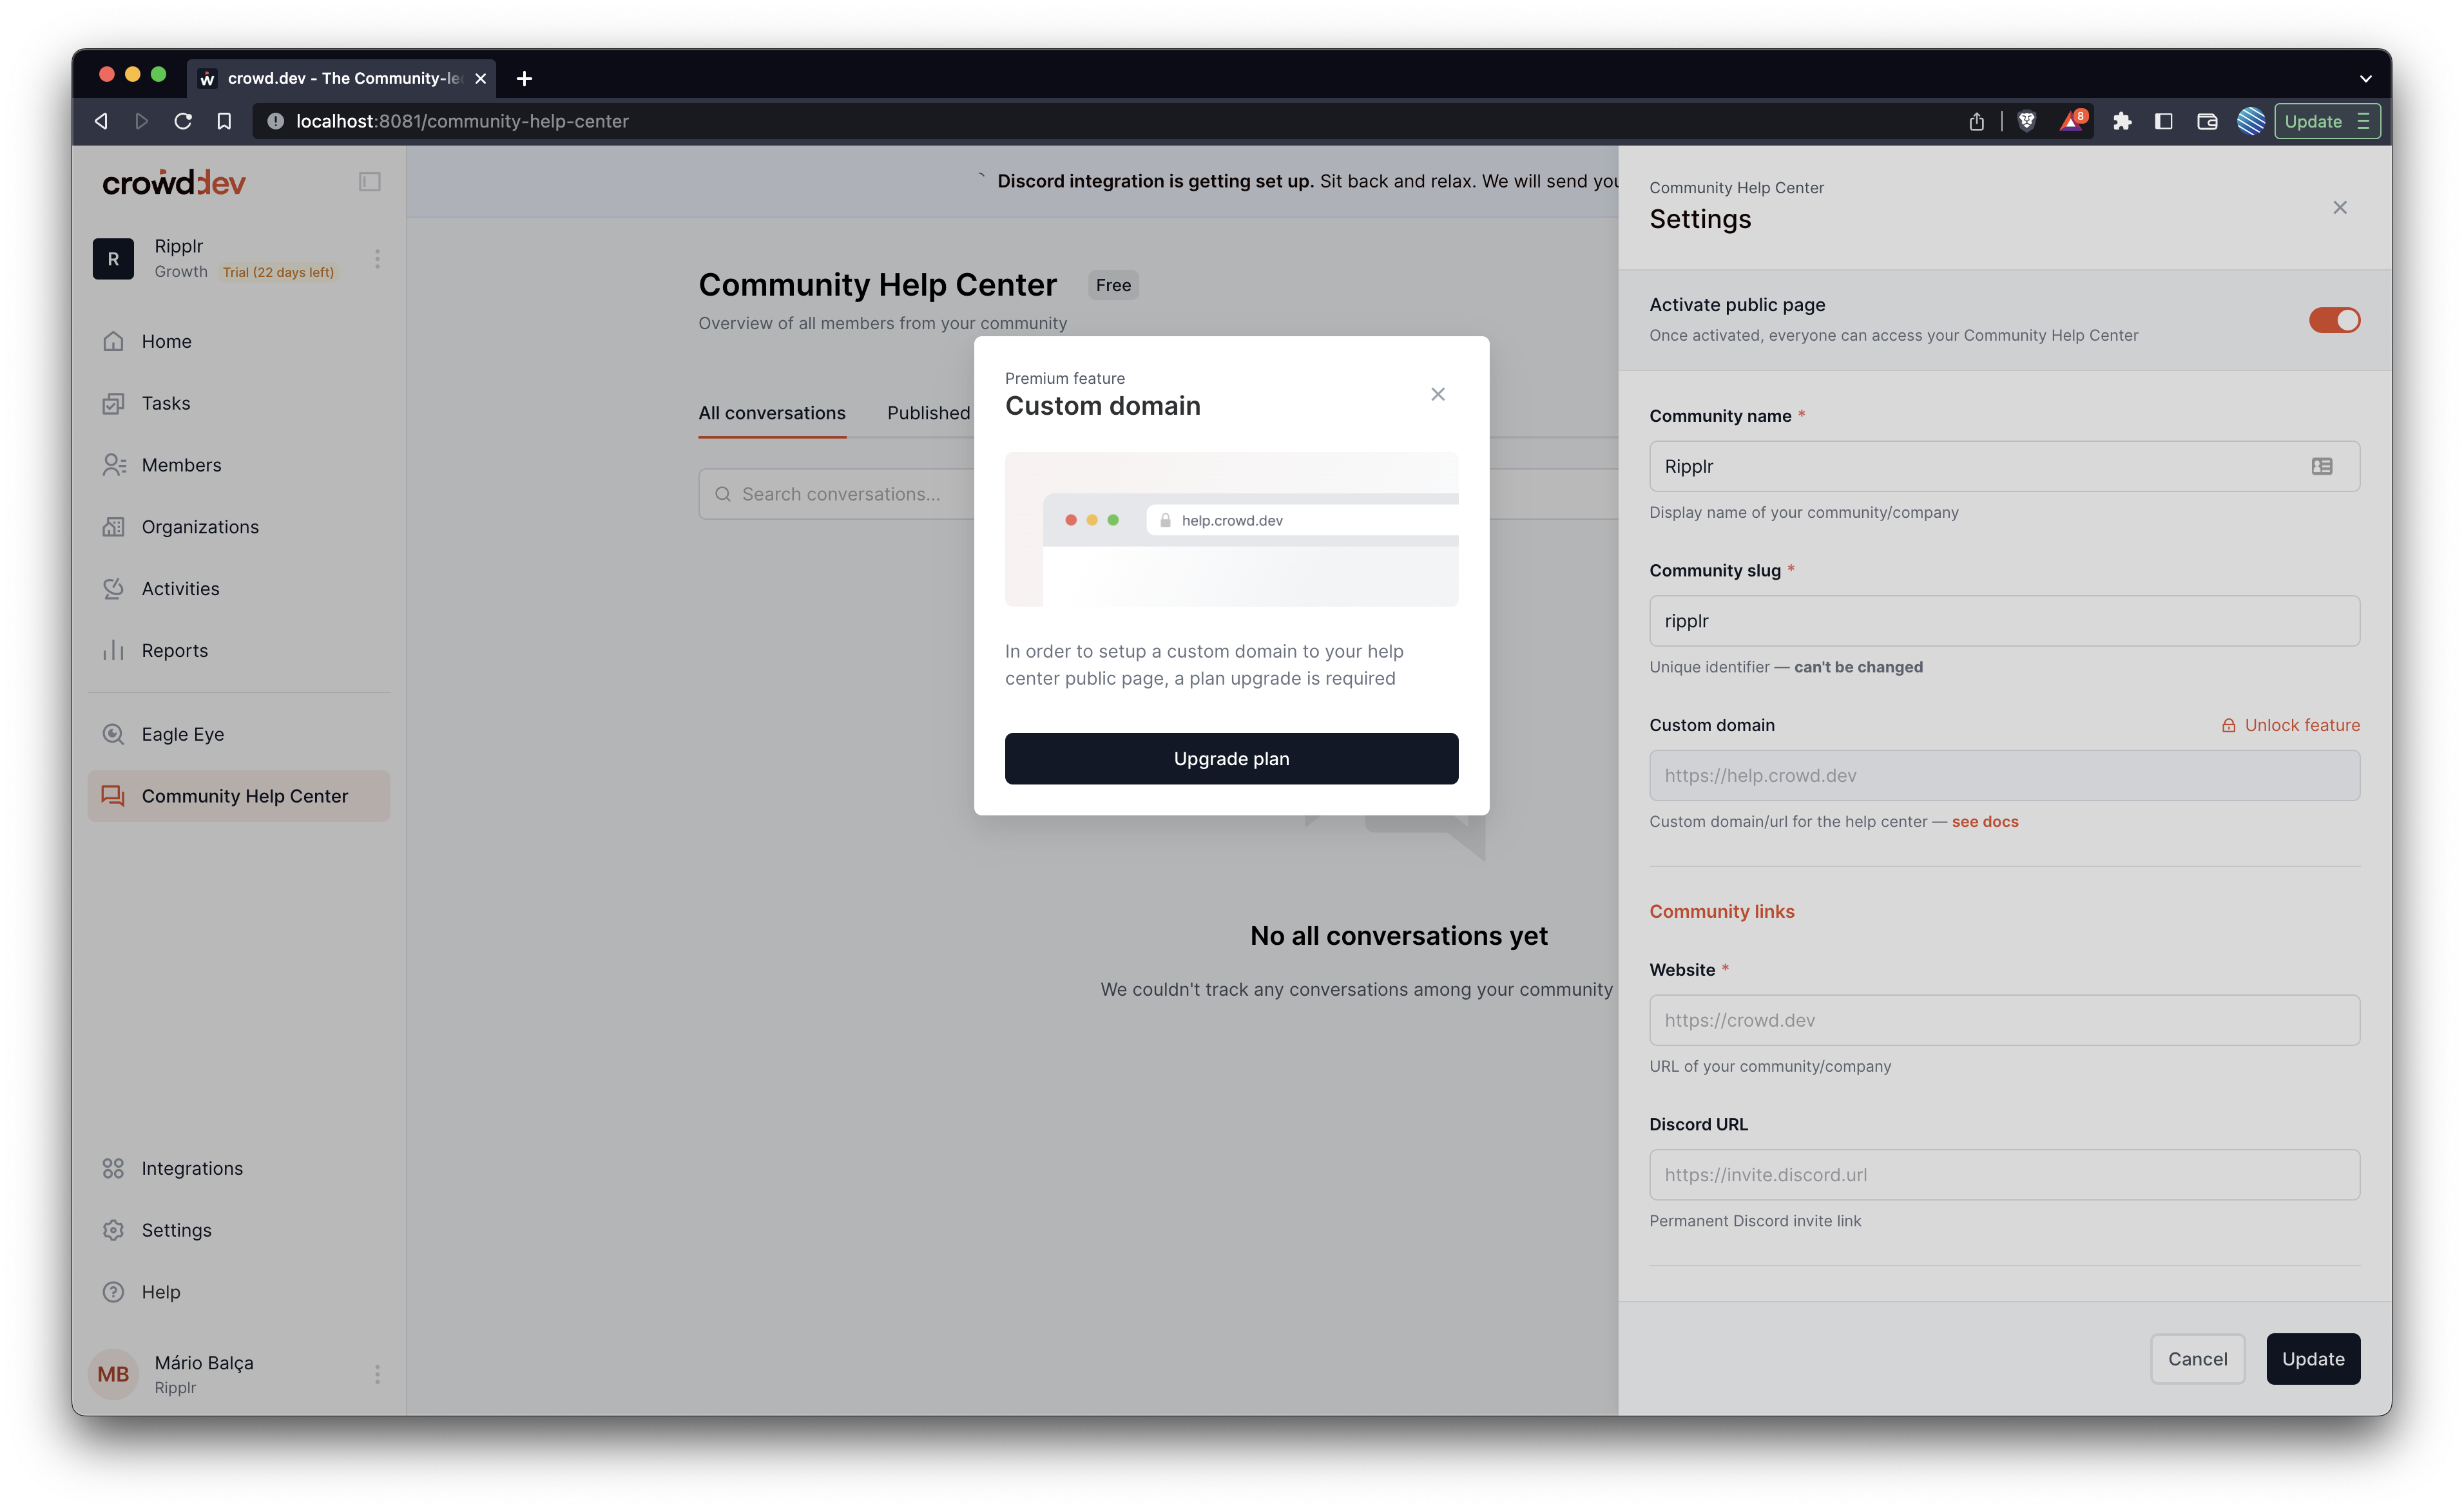The width and height of the screenshot is (2464, 1511).
Task: Click the Brave shield icon in the address bar
Action: [x=2027, y=121]
